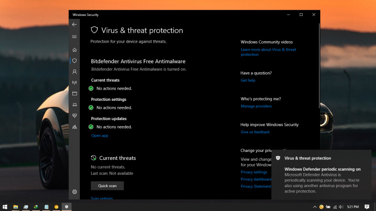Open Settings gear at sidebar bottom
Viewport: 376px width, 211px height.
point(75,192)
